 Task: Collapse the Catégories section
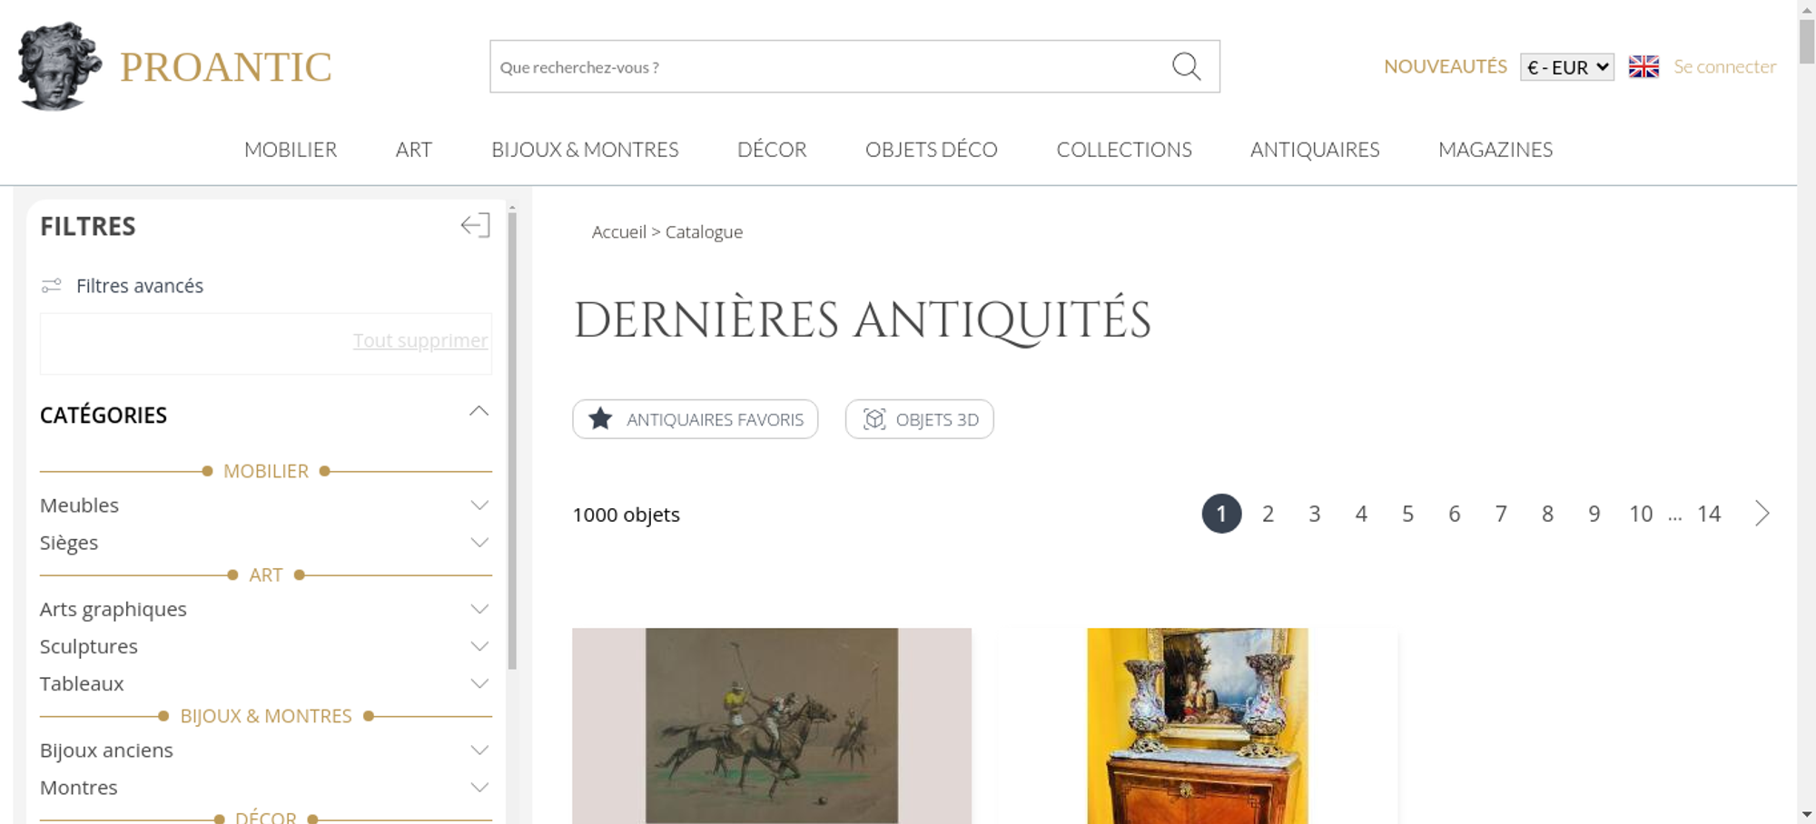[479, 412]
